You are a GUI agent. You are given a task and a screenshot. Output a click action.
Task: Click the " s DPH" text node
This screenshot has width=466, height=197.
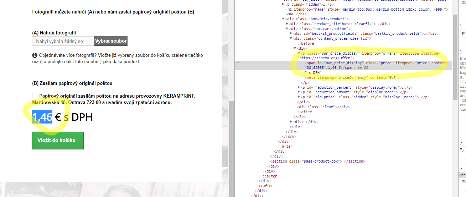313,72
